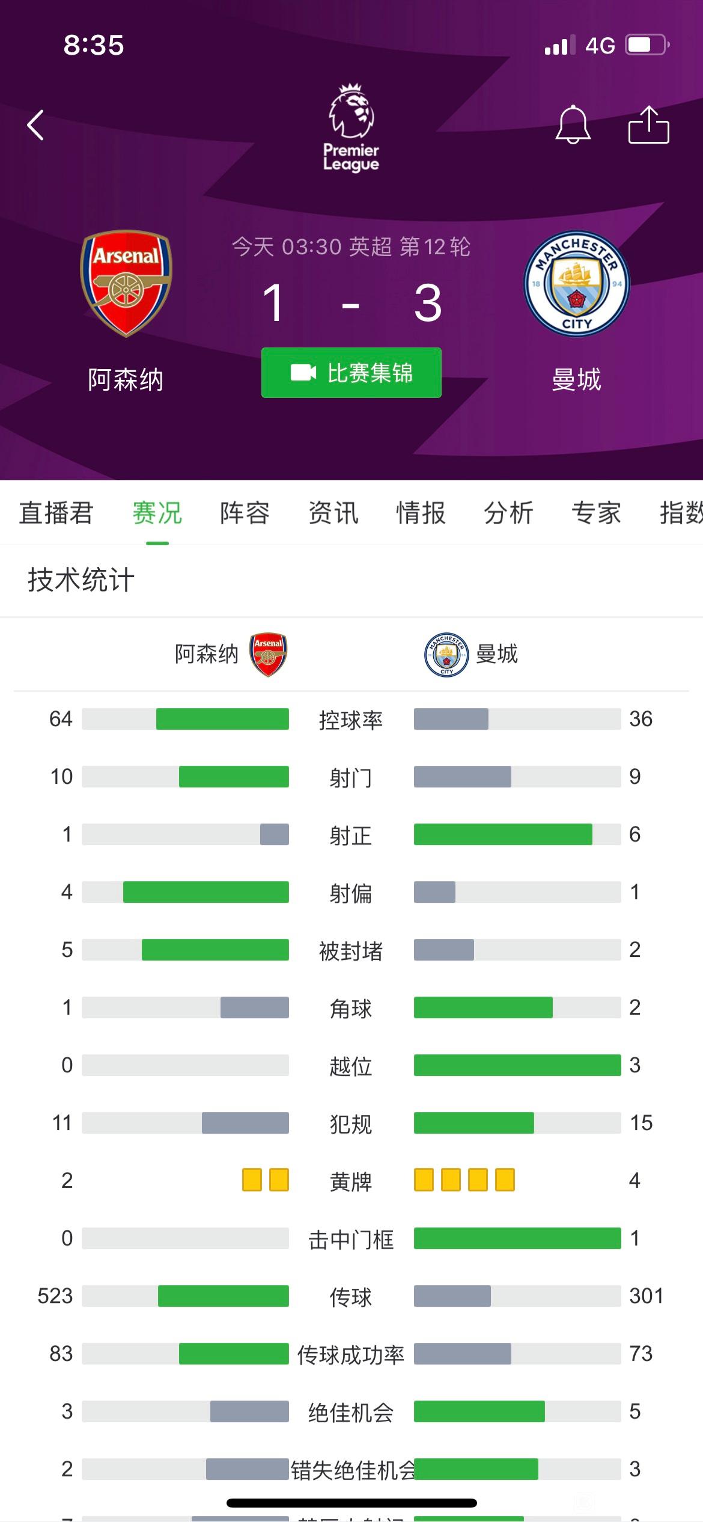The image size is (703, 1522).
Task: Tap the share icon
Action: point(649,124)
